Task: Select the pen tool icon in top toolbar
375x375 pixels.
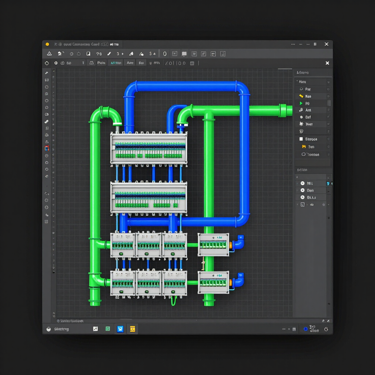Action: (109, 54)
